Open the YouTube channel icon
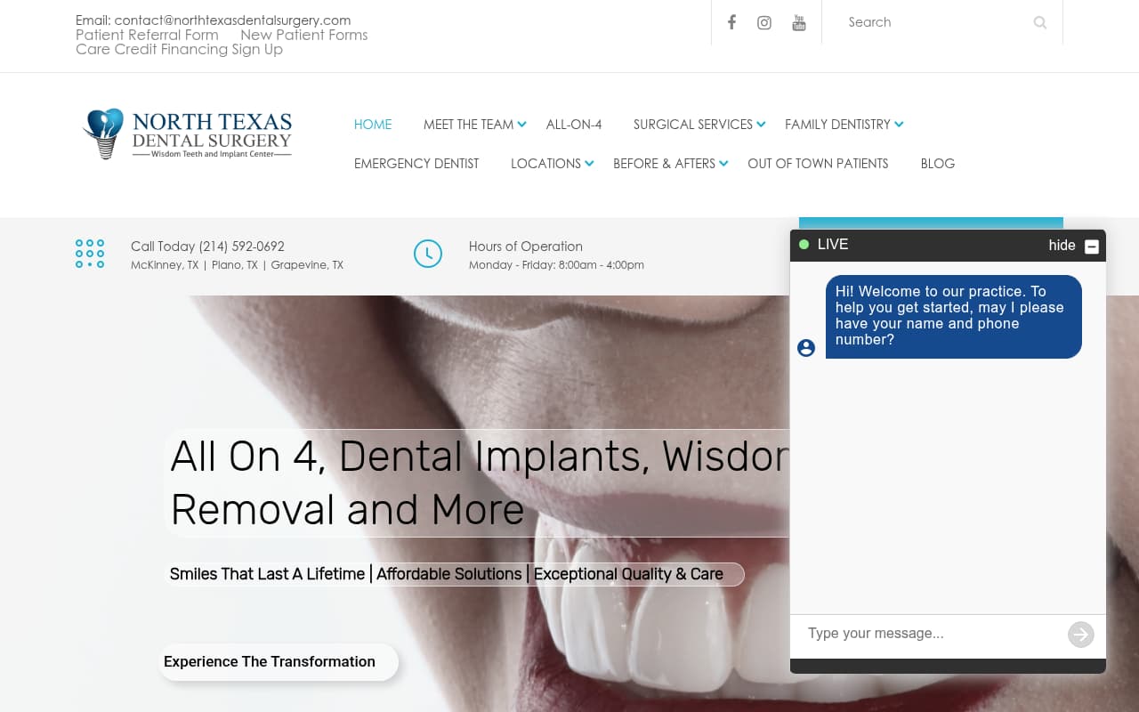The height and width of the screenshot is (712, 1139). pyautogui.click(x=799, y=22)
